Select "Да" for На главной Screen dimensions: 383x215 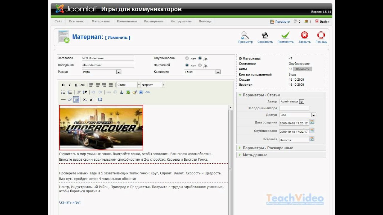[200, 65]
